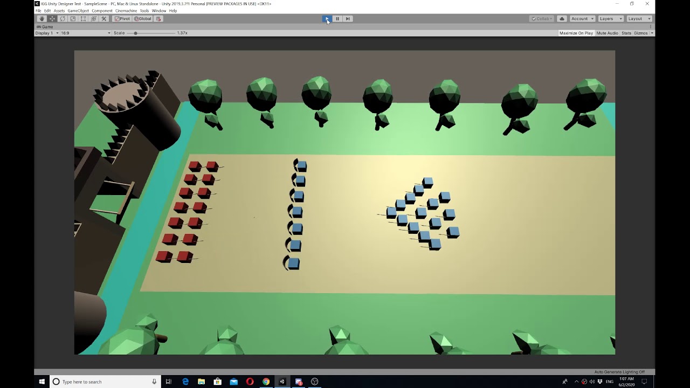Open the Account dropdown

(x=582, y=18)
